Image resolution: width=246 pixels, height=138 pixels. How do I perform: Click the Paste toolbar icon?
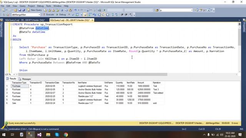click(70, 10)
